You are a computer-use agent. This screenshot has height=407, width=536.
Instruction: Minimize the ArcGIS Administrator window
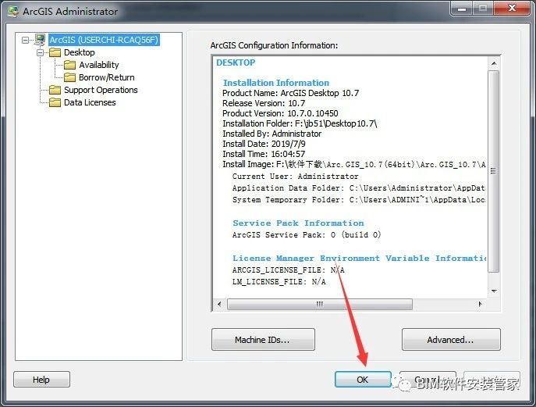pyautogui.click(x=462, y=9)
